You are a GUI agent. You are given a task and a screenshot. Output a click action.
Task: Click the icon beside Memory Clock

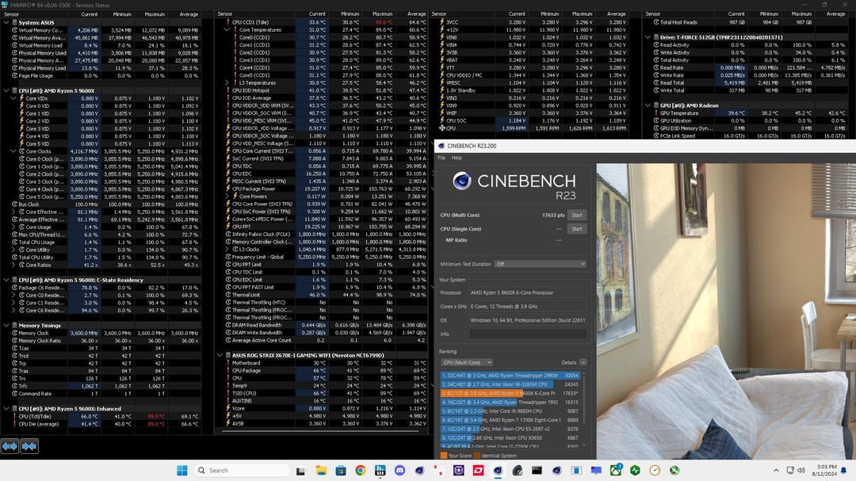(x=15, y=333)
